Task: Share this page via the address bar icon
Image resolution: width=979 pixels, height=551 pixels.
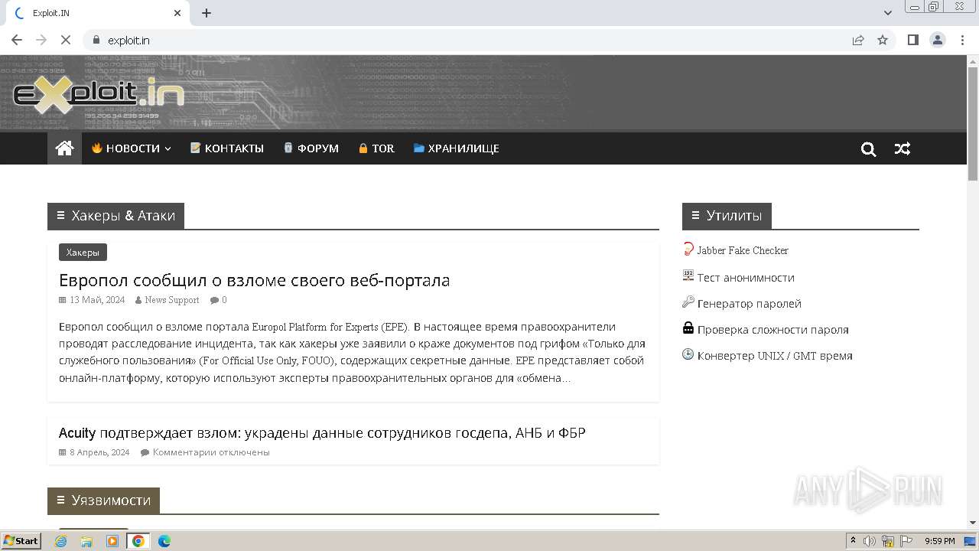Action: [x=858, y=40]
